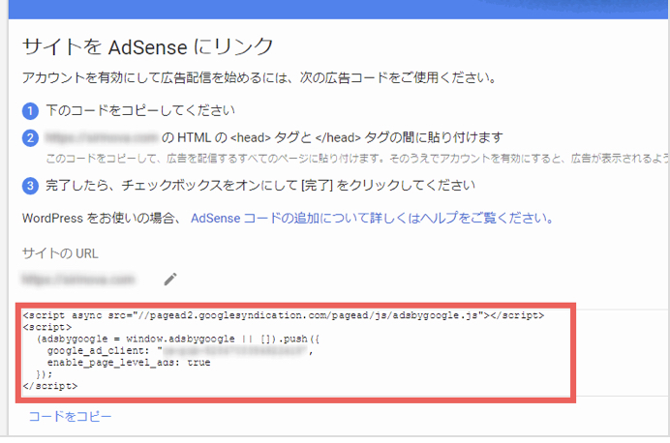Click the コードをコピー link
Viewport: 670px width, 443px height.
pyautogui.click(x=70, y=417)
